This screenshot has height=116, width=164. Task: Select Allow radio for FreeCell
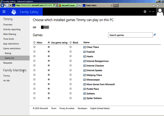pos(34,52)
